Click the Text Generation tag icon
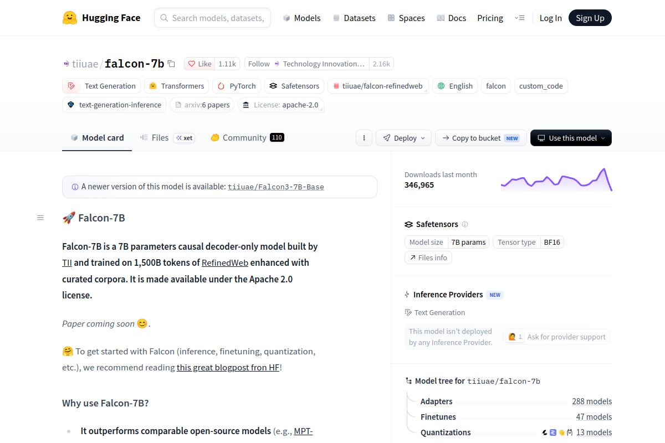Screen dimensions: 665x443 (71, 86)
